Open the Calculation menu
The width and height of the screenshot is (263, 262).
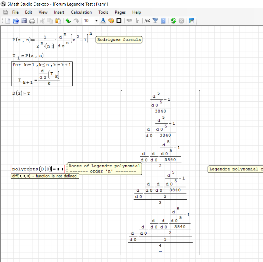pyautogui.click(x=81, y=12)
